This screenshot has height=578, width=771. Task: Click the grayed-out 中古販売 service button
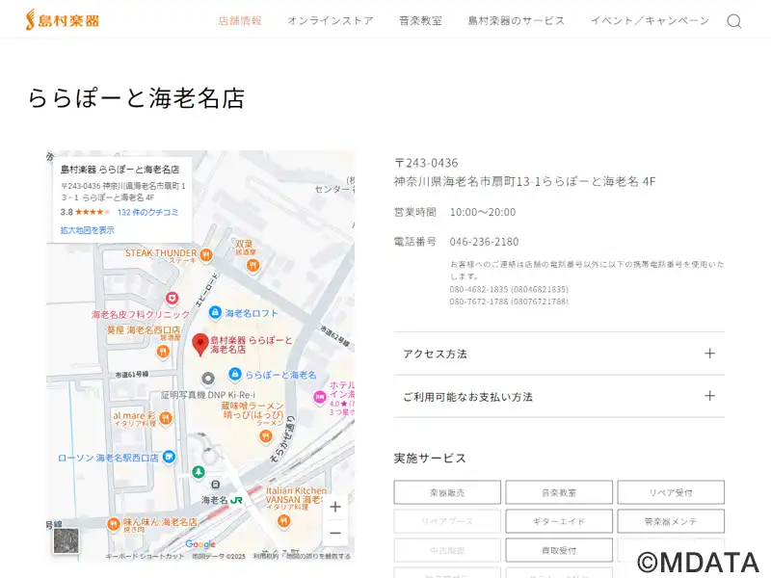447,550
